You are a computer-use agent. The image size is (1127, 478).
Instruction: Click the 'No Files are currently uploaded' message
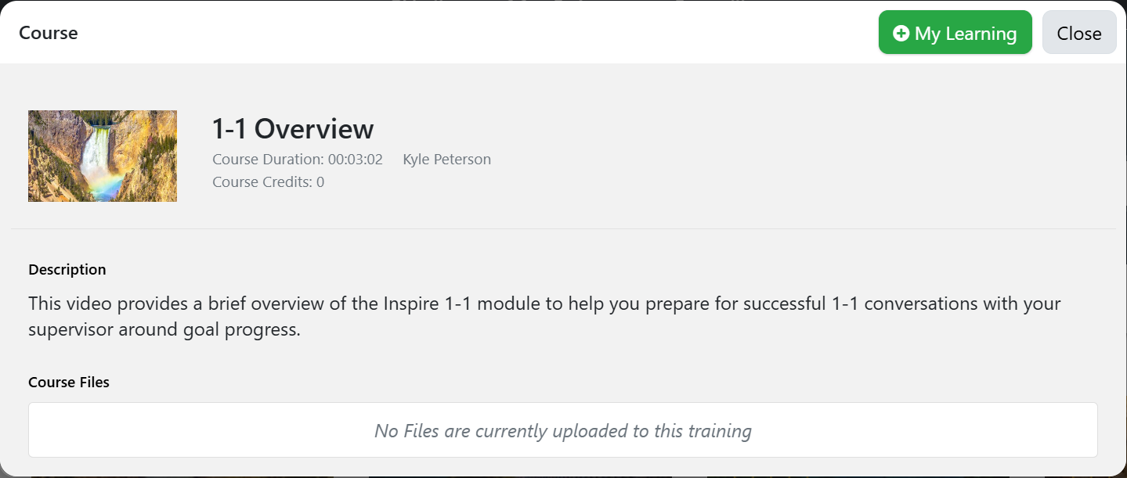click(563, 431)
